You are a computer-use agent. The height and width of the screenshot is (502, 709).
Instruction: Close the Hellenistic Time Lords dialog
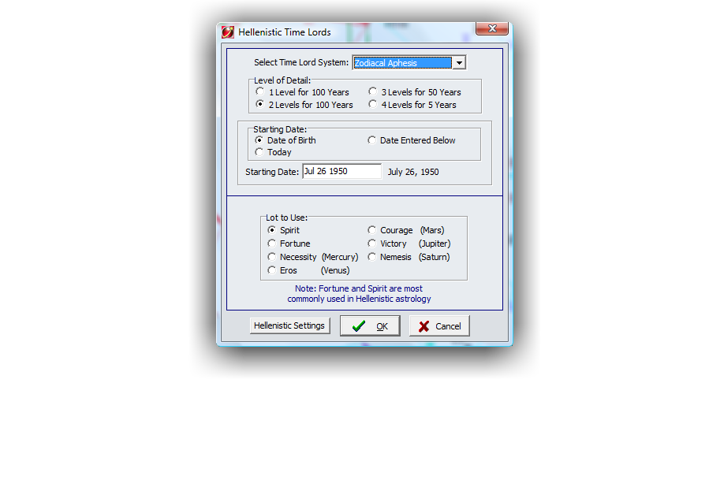[492, 28]
